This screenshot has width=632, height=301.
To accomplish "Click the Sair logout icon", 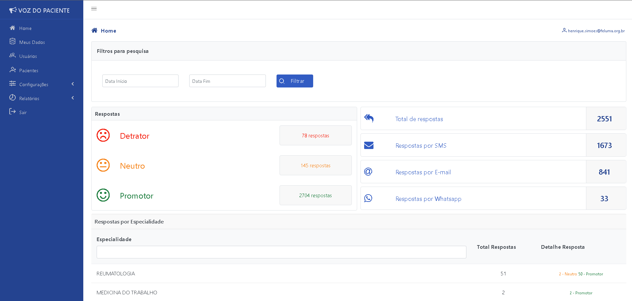I will (12, 111).
